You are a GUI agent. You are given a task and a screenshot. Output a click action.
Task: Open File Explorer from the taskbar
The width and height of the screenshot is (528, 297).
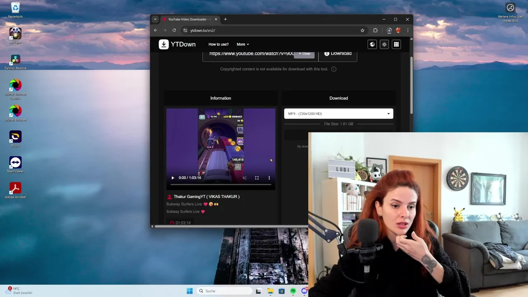pyautogui.click(x=270, y=291)
